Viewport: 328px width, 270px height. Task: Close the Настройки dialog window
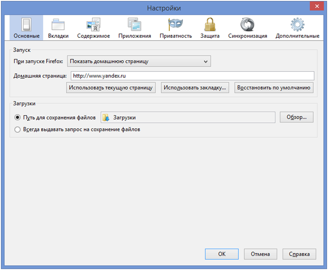[x=317, y=6]
